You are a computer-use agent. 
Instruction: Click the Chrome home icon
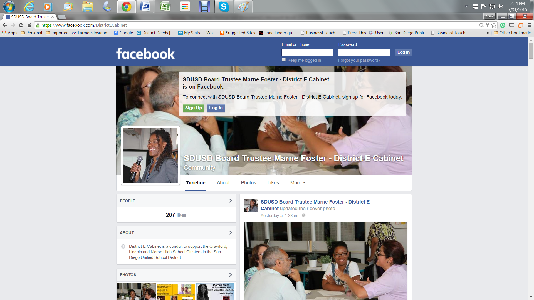click(29, 25)
